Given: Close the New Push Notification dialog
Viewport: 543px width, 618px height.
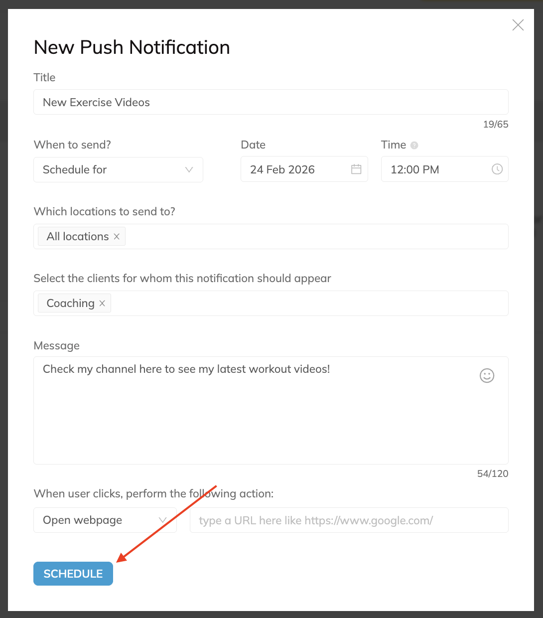Looking at the screenshot, I should coord(518,25).
